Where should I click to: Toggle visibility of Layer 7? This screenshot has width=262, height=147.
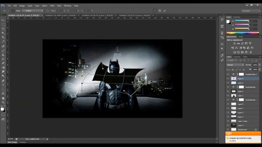click(228, 108)
